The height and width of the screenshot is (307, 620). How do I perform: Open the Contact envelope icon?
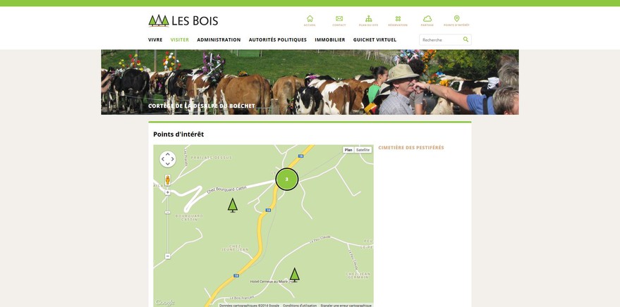pos(339,20)
